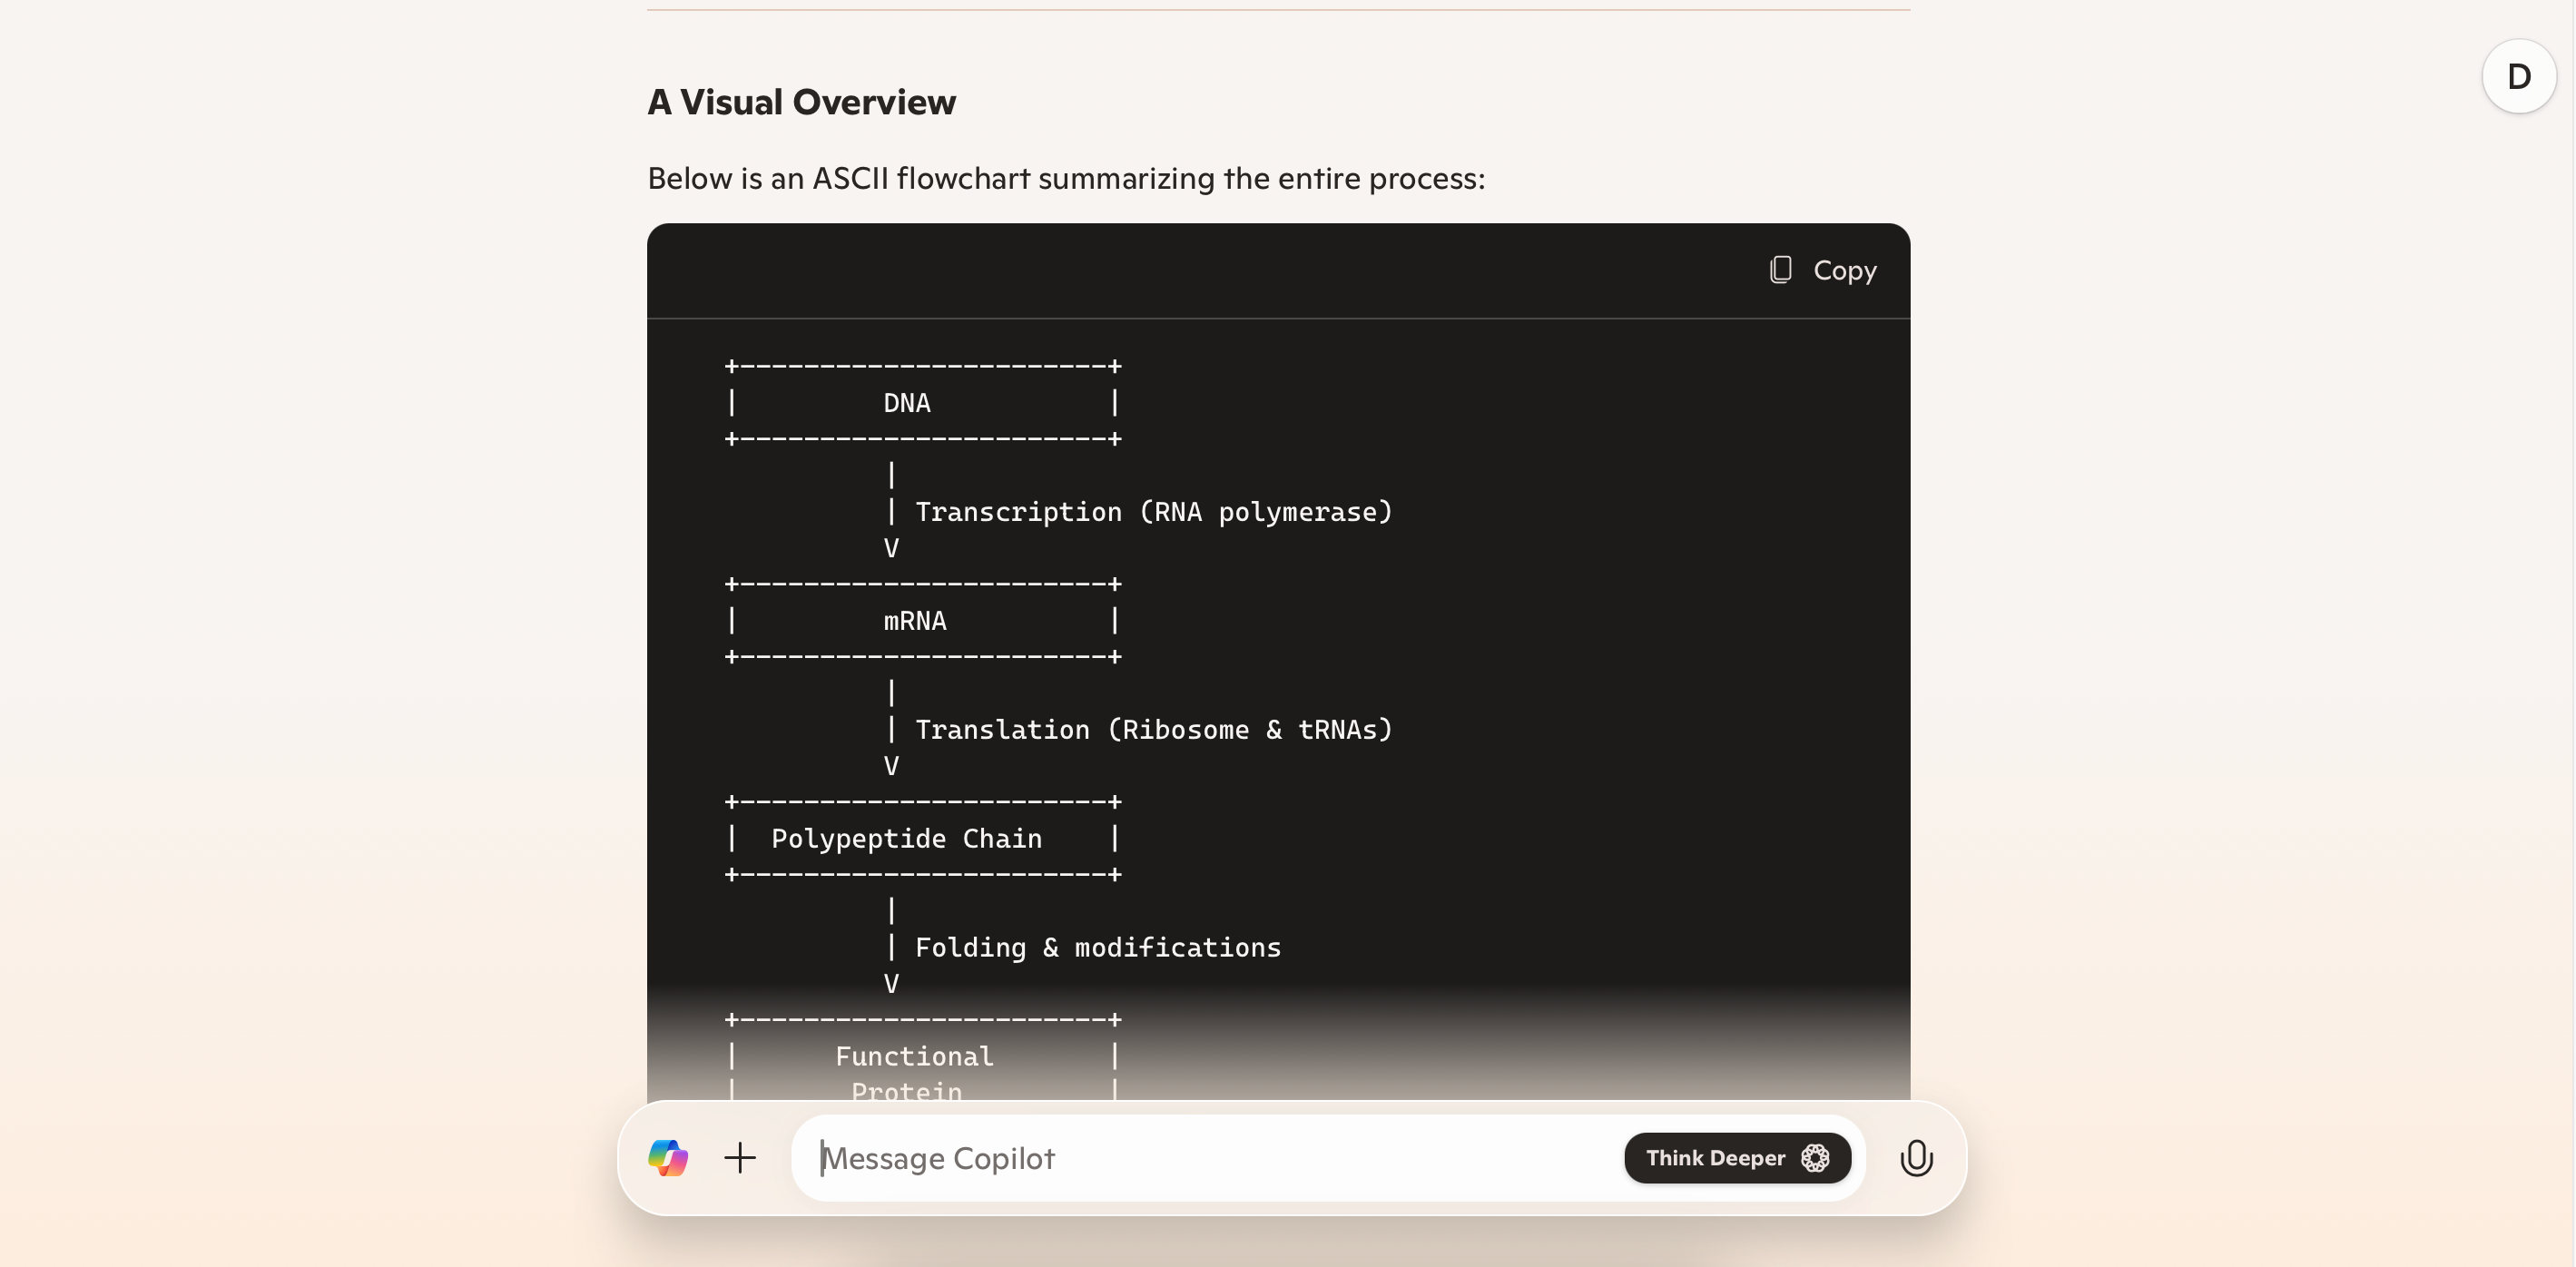The width and height of the screenshot is (2576, 1267).
Task: Start a new chat from the Copilot icon
Action: coord(668,1158)
